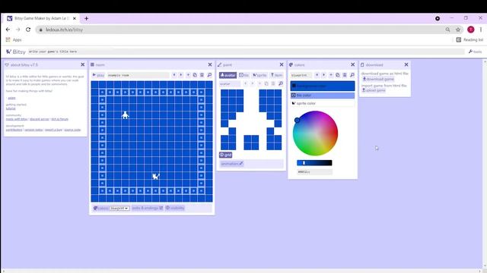Open the itch.io forum link

pos(59,119)
